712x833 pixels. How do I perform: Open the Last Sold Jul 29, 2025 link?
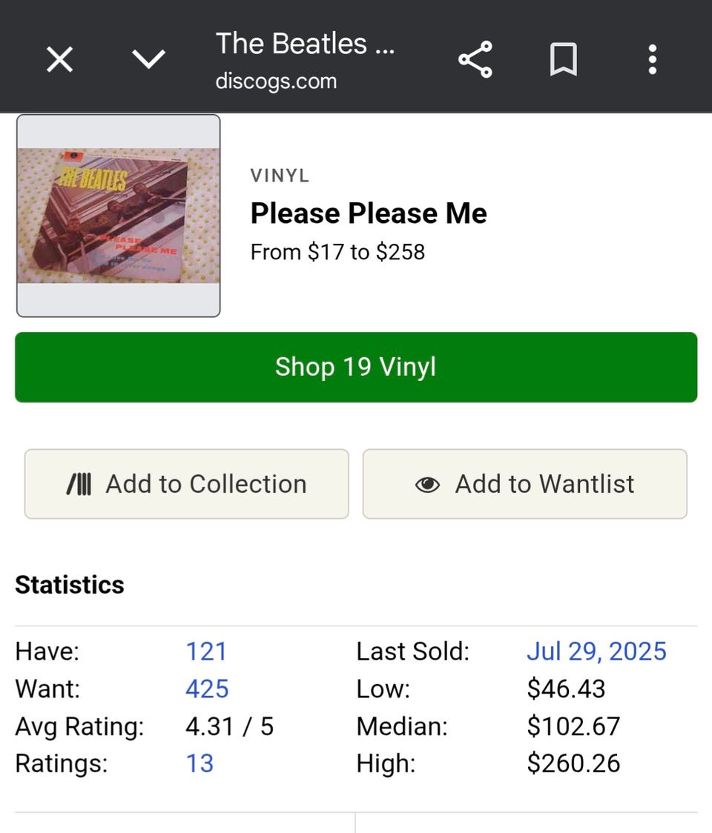tap(596, 651)
